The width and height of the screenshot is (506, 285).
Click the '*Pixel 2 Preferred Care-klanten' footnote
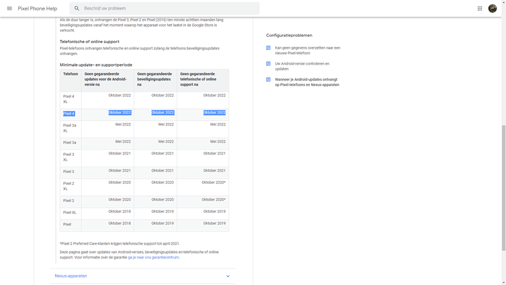pos(120,244)
